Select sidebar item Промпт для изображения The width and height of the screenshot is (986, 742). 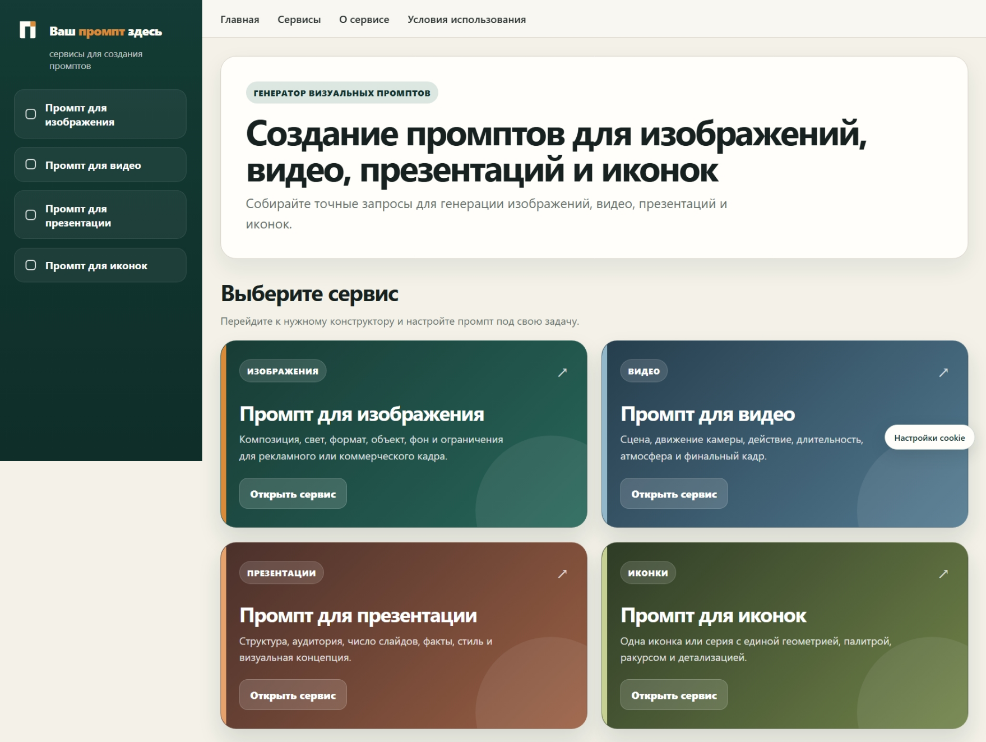[x=100, y=114]
